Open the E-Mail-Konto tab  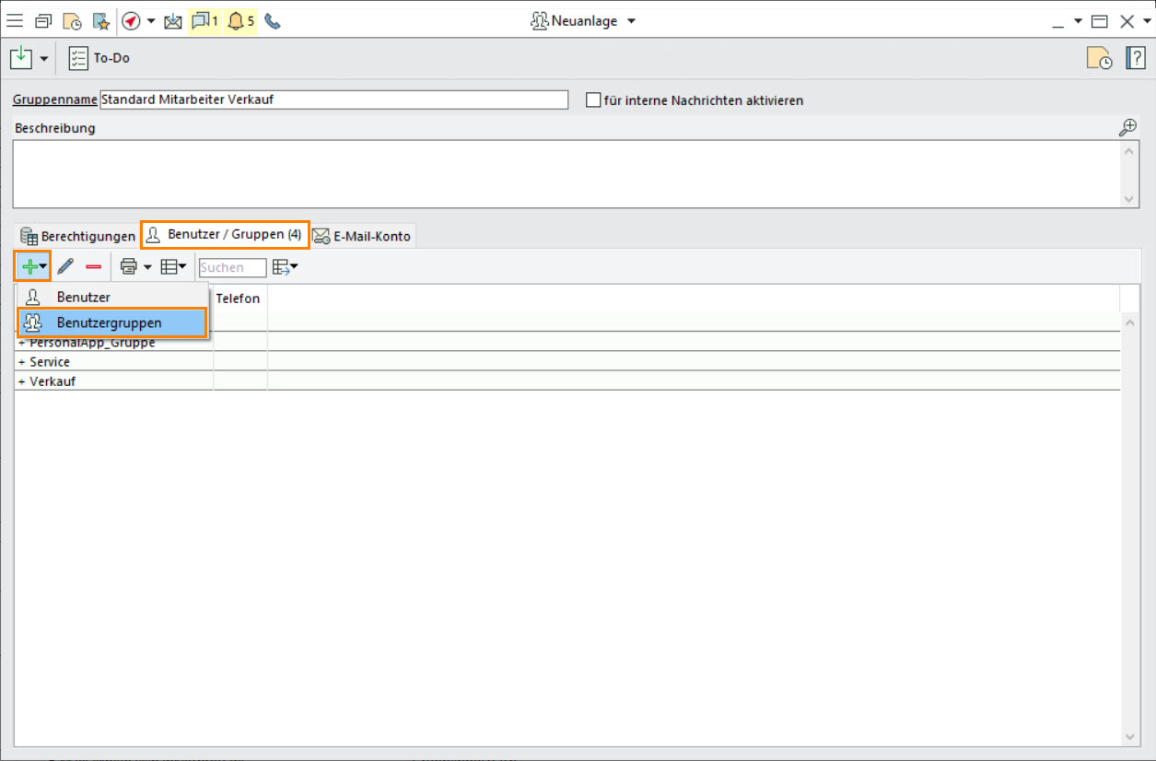click(x=362, y=237)
